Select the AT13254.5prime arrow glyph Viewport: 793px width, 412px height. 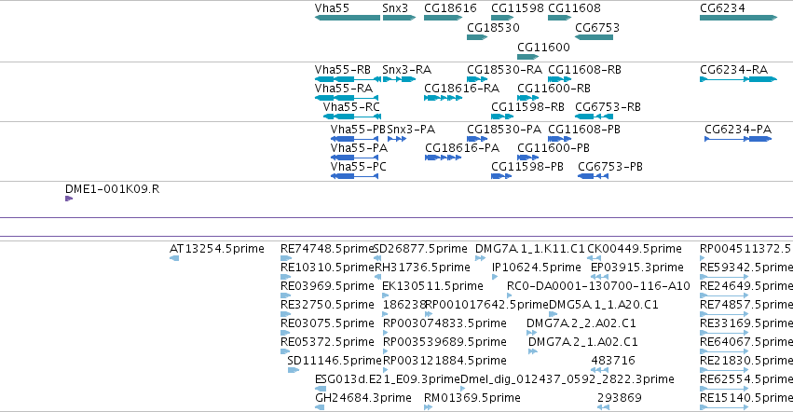174,258
